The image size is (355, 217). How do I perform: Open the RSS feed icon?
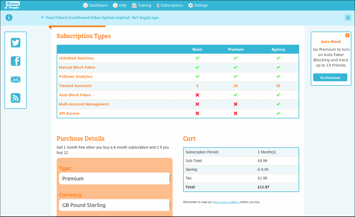pyautogui.click(x=16, y=98)
